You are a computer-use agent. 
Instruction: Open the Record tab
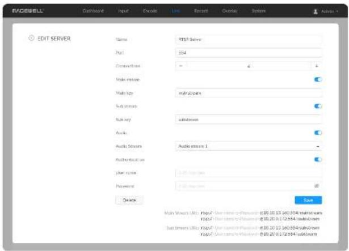pyautogui.click(x=201, y=11)
